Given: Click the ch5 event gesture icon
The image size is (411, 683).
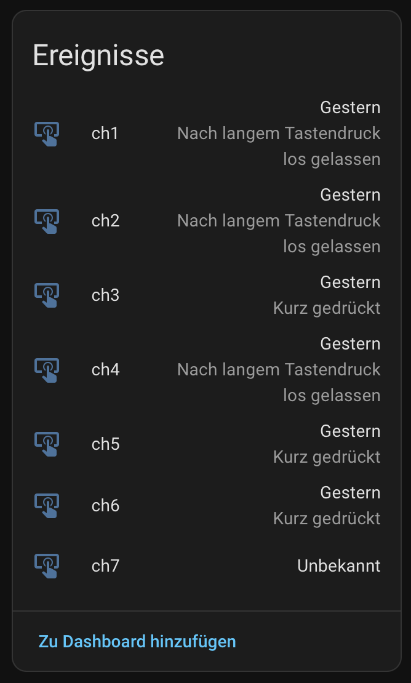Looking at the screenshot, I should (47, 444).
